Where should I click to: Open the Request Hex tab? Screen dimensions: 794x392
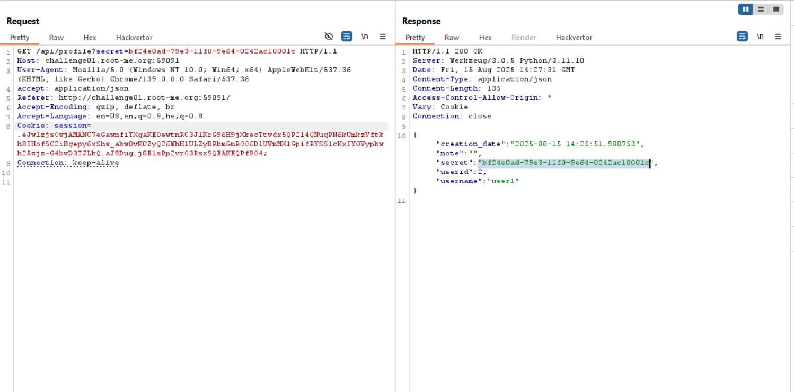(90, 38)
